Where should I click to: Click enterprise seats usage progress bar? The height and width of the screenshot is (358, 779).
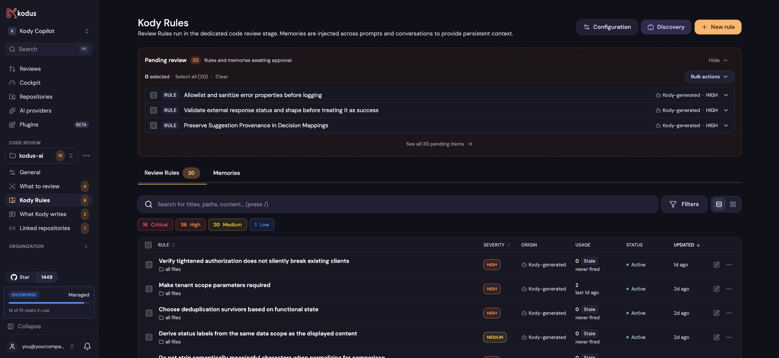[x=49, y=303]
